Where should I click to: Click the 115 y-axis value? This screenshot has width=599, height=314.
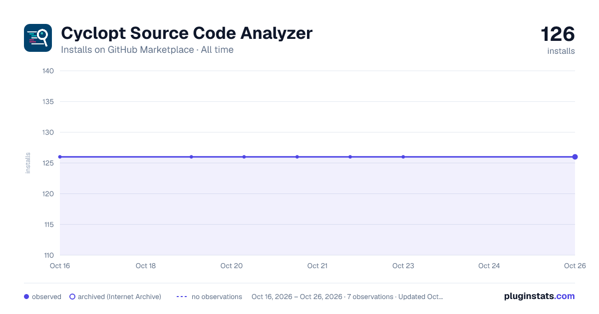[x=48, y=224]
